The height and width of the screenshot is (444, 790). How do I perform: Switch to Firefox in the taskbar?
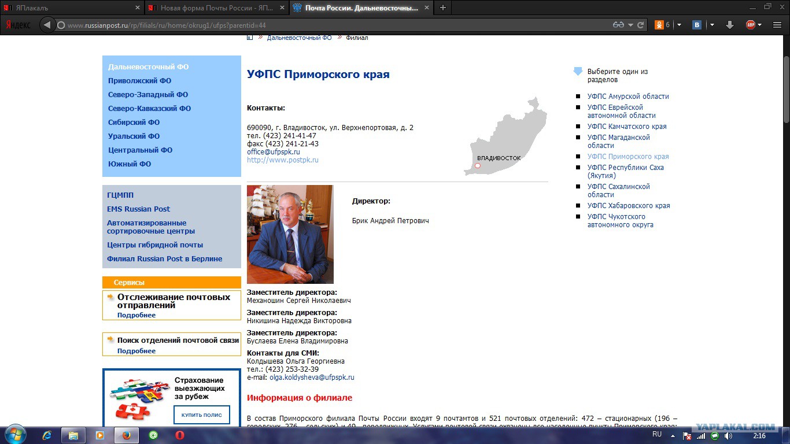point(127,435)
